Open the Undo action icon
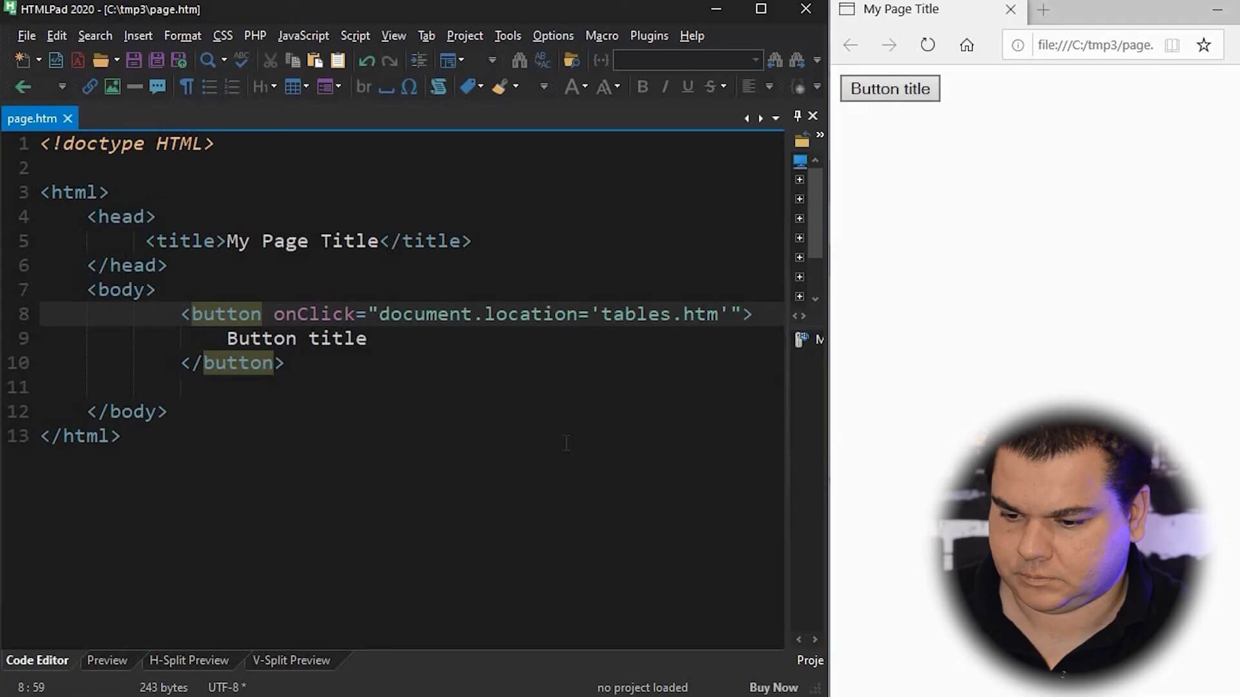The height and width of the screenshot is (697, 1240). pos(366,59)
